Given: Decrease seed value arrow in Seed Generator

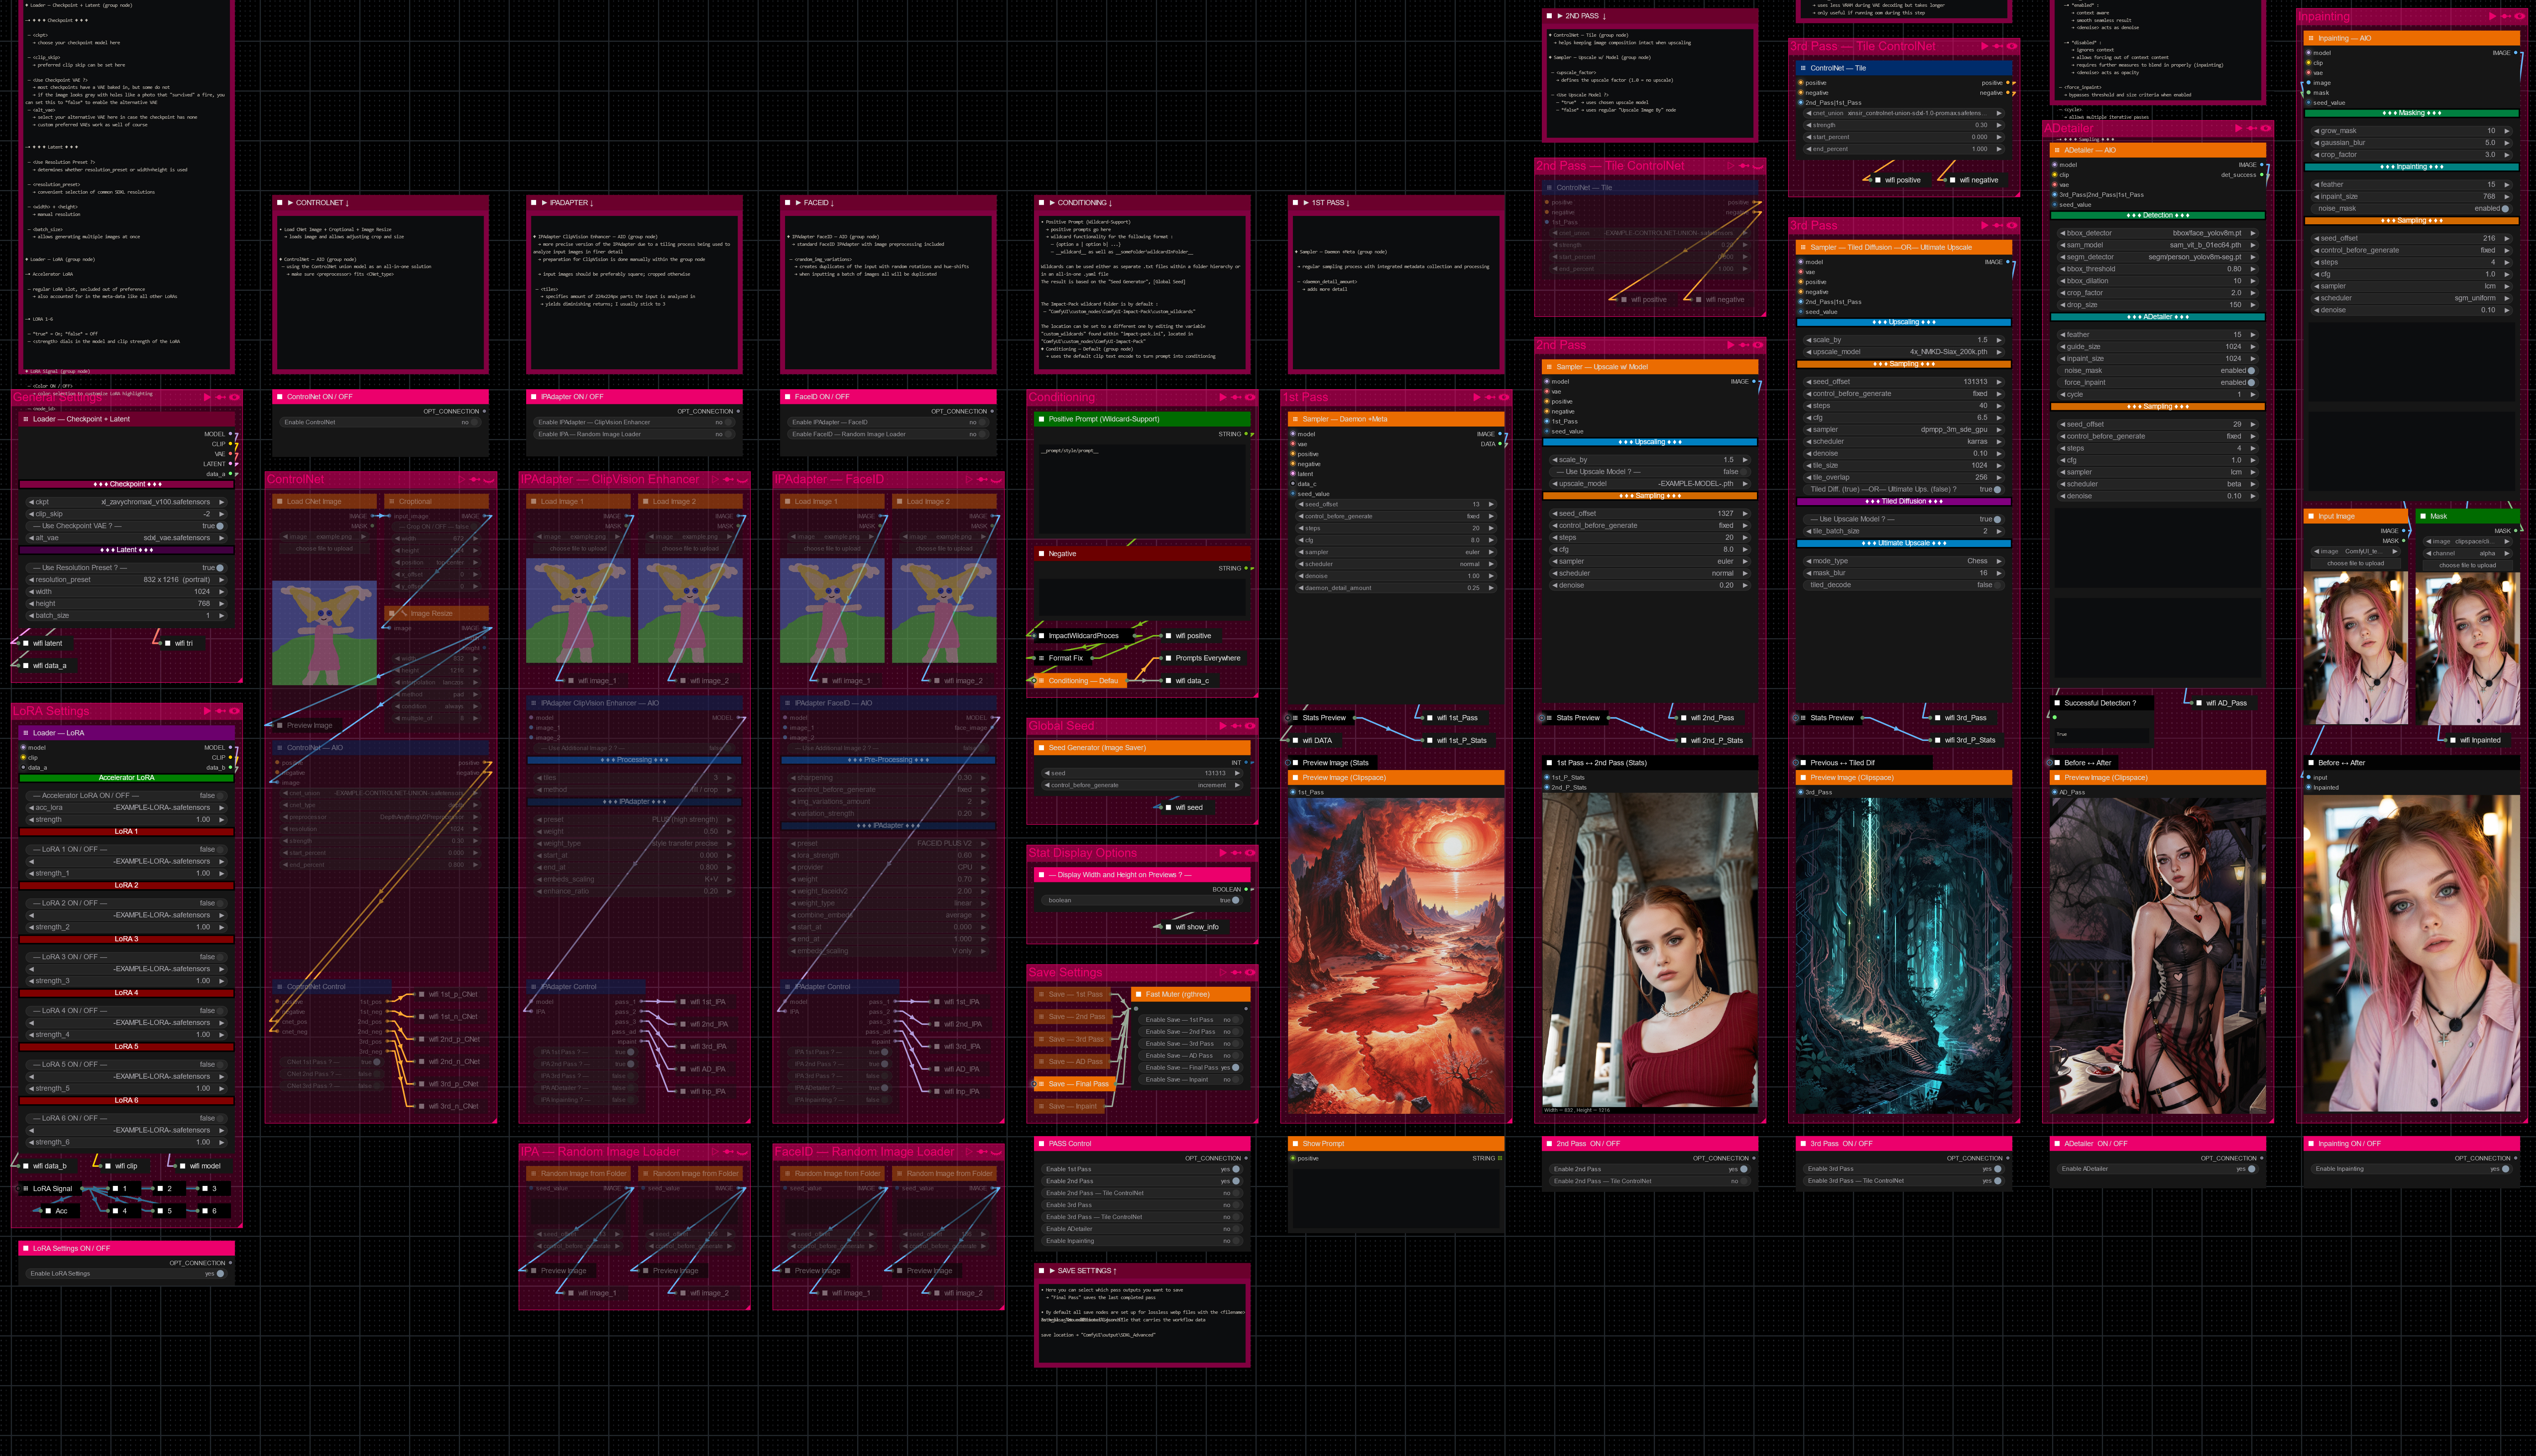Looking at the screenshot, I should pyautogui.click(x=1047, y=773).
